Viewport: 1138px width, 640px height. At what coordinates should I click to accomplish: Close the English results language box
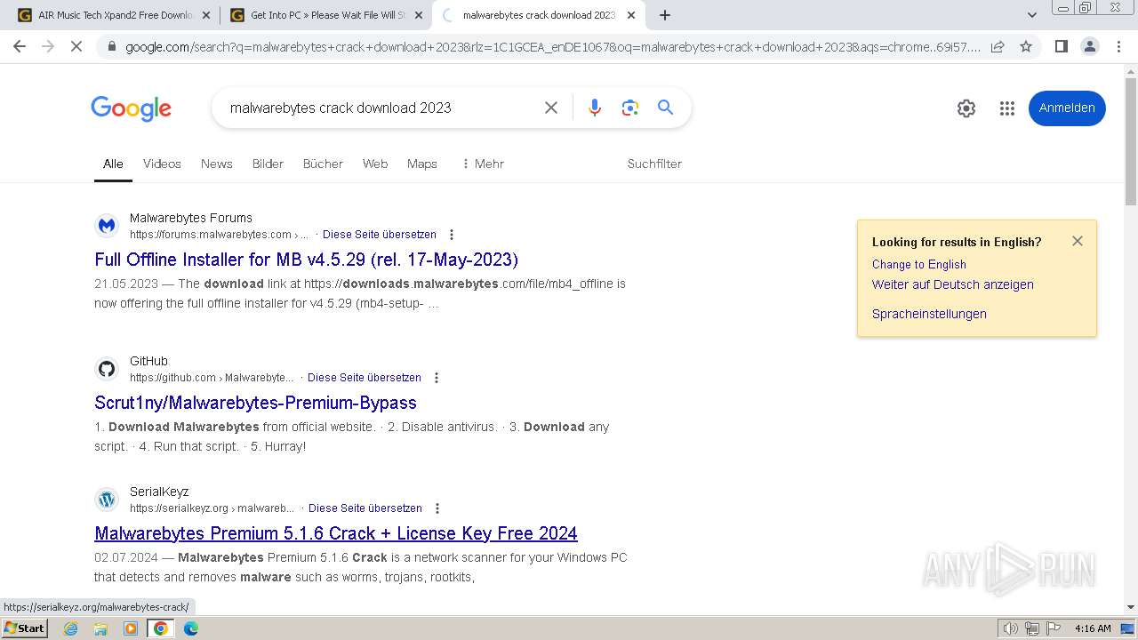click(x=1078, y=241)
